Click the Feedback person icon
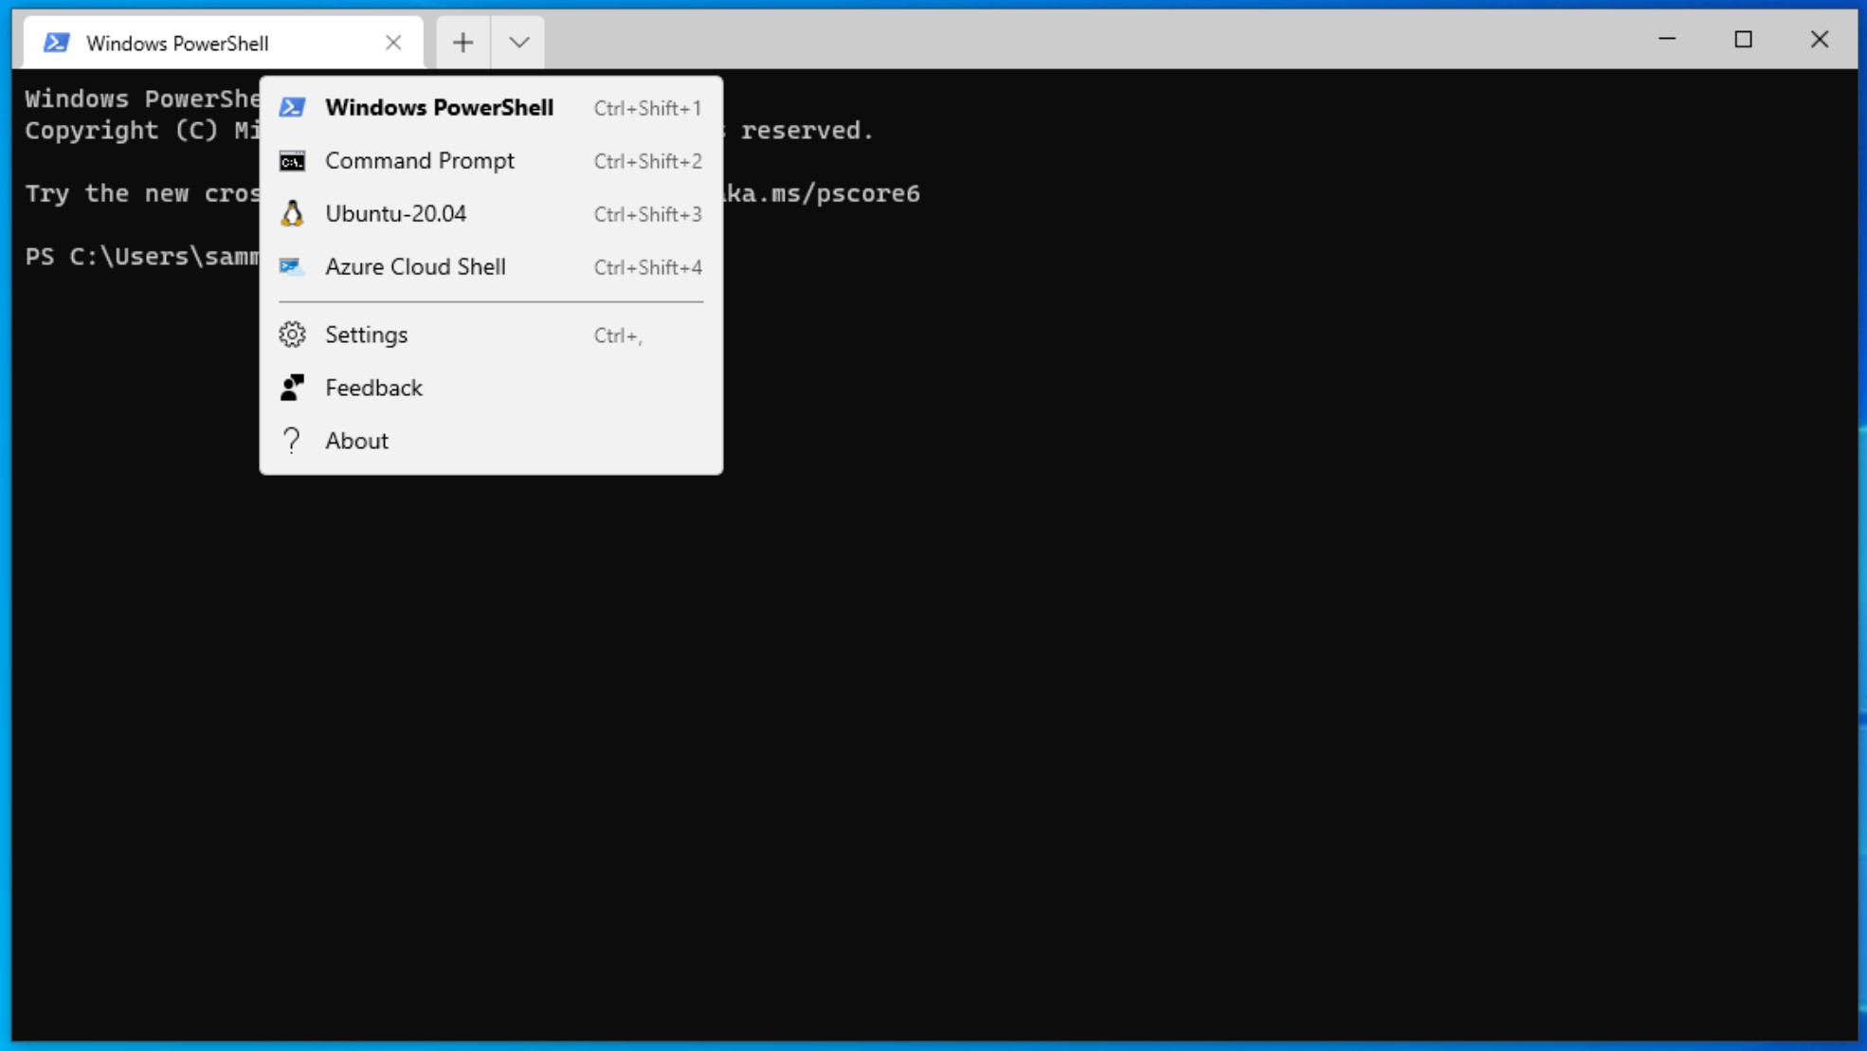Image resolution: width=1867 pixels, height=1051 pixels. (292, 388)
